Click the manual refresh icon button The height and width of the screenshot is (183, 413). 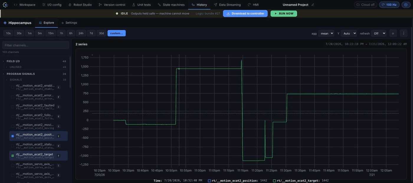393,33
